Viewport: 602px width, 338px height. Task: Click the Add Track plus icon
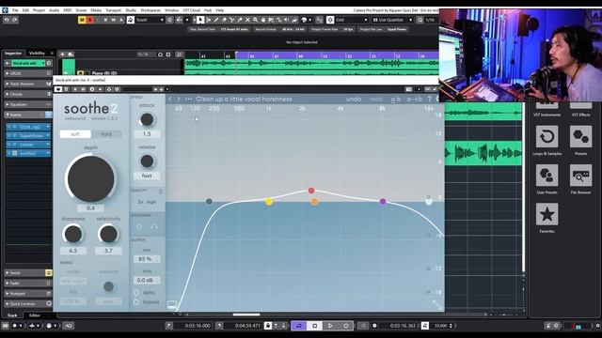[62, 54]
